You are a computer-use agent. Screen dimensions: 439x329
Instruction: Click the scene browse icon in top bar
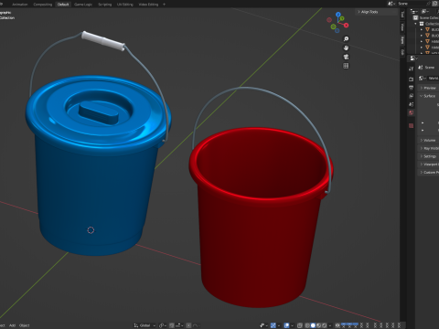point(391,4)
